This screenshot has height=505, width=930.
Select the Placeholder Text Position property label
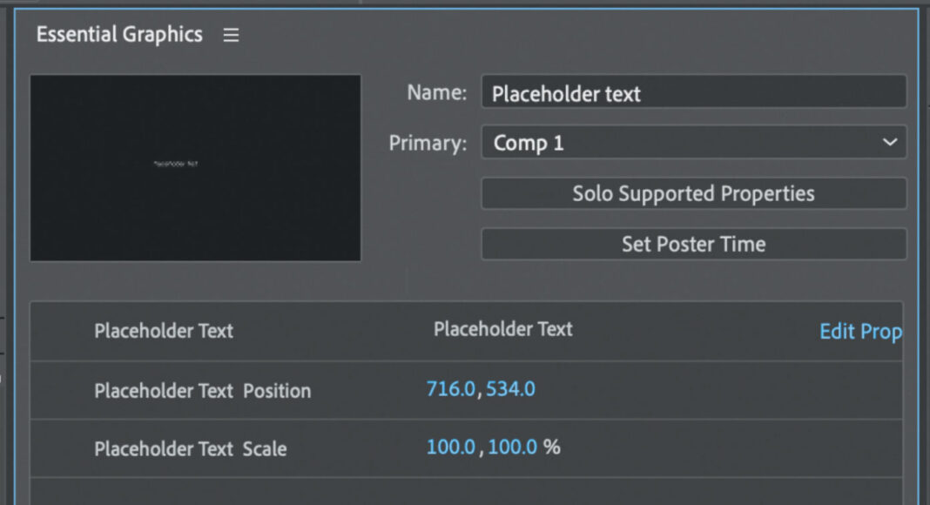pos(202,391)
